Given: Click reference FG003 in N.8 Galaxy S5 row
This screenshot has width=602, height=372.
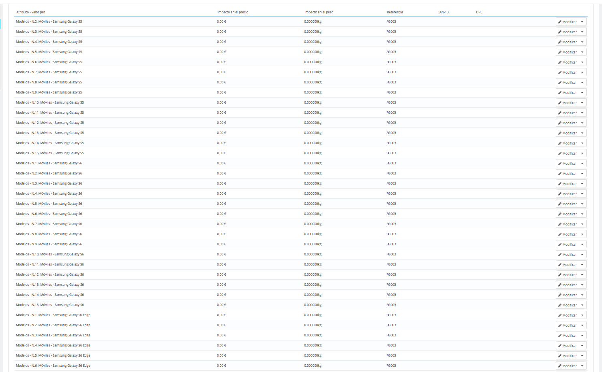Looking at the screenshot, I should (391, 82).
